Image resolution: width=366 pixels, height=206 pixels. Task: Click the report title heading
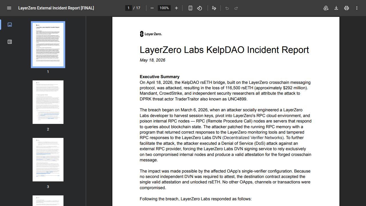tap(224, 50)
